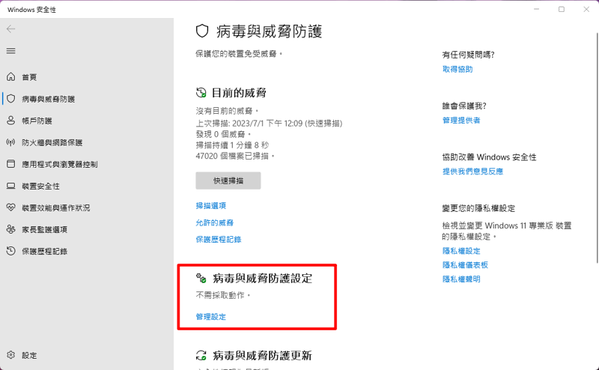
Task: Click the 首頁 home icon
Action: tap(10, 77)
